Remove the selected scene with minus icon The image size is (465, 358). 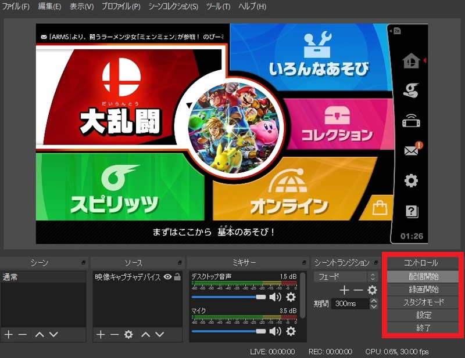click(x=23, y=335)
